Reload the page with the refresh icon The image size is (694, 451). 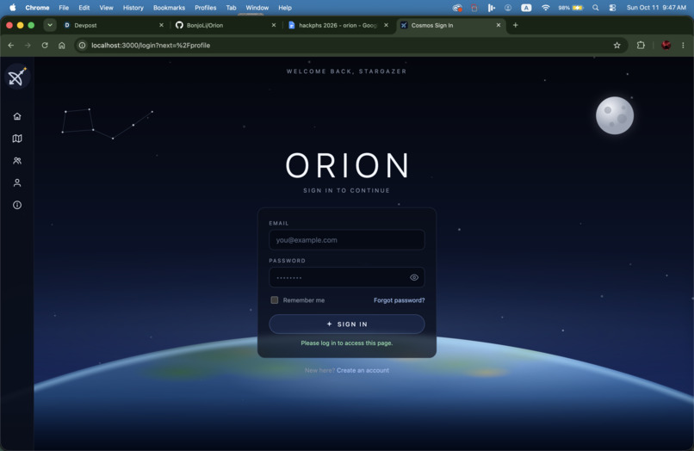coord(45,45)
